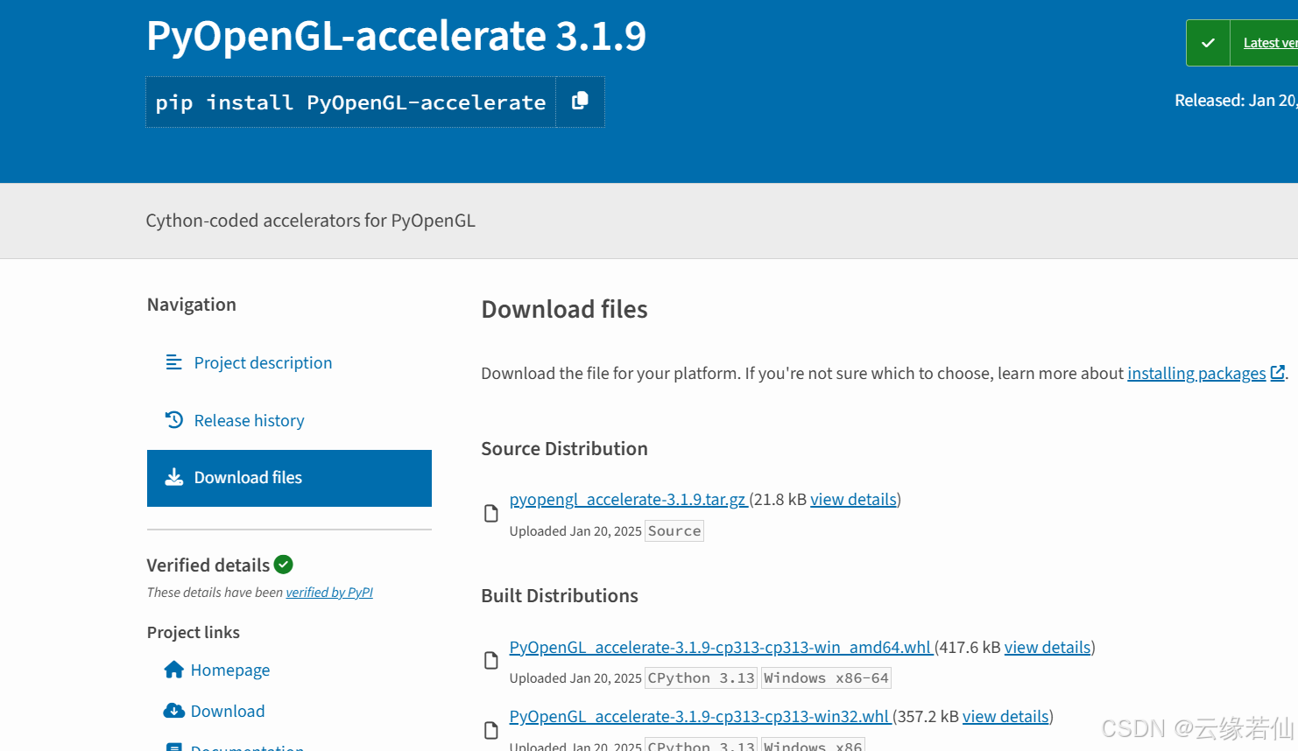Image resolution: width=1298 pixels, height=751 pixels.
Task: Click the CPython 3.13 tag on the amd64 wheel
Action: point(701,677)
